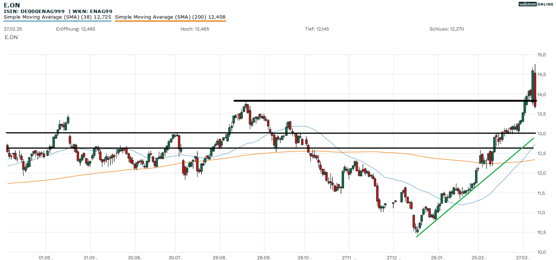
Task: Click the 12,0 price axis label
Action: [541, 173]
